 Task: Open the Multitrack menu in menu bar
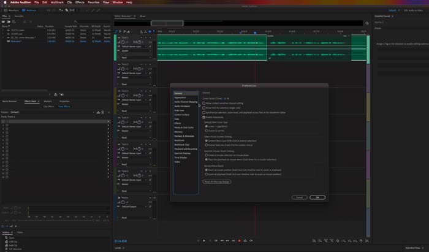click(x=57, y=2)
